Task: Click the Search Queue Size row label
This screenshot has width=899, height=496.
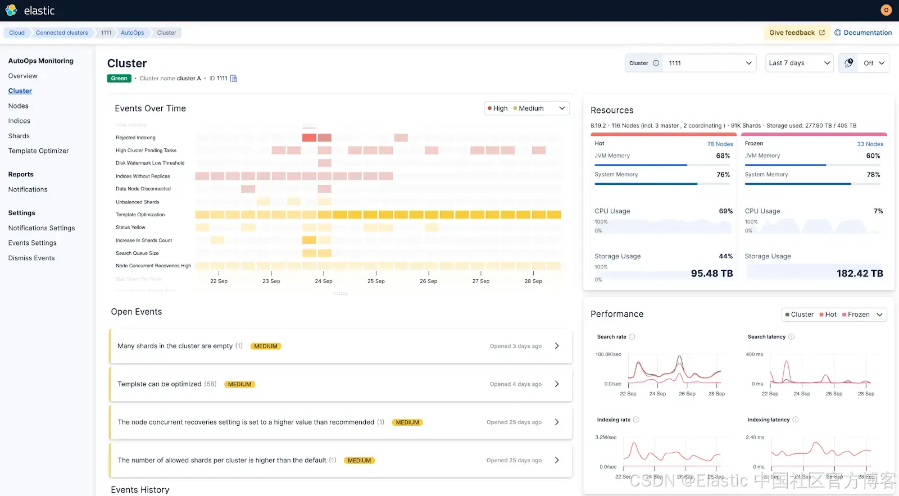Action: click(137, 253)
